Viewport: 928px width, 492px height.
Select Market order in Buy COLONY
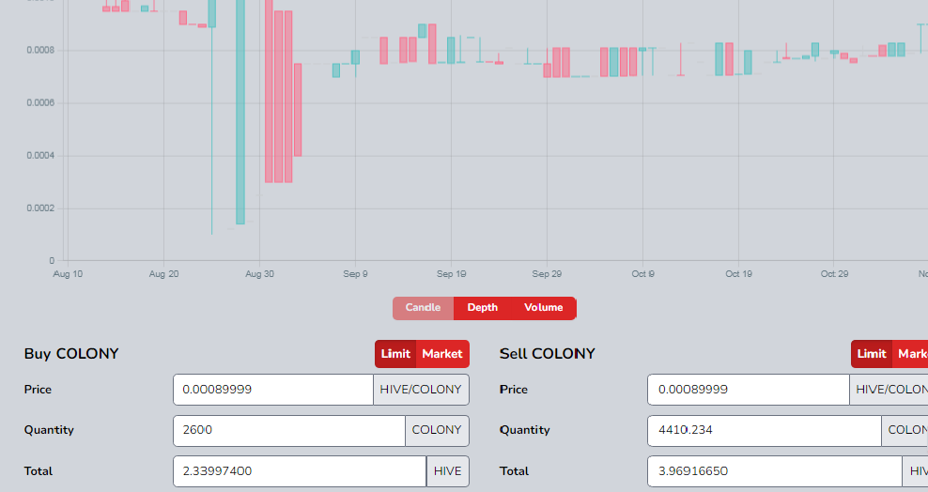click(441, 354)
